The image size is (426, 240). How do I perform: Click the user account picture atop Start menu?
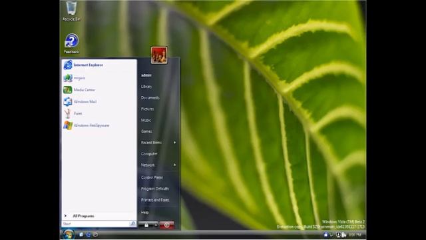159,55
